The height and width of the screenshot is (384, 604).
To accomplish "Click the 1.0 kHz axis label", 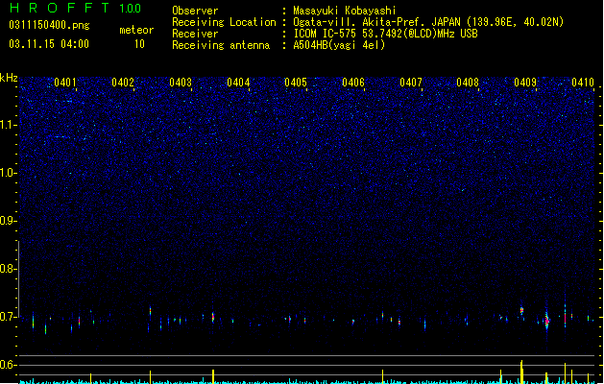I will click(9, 173).
